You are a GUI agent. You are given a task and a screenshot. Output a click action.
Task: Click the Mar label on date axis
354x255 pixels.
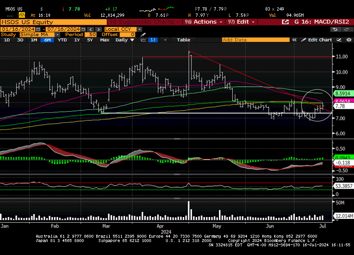(106, 226)
